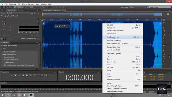172x97 pixels.
Task: Choose Copy To New in context menu
Action: click(x=123, y=62)
